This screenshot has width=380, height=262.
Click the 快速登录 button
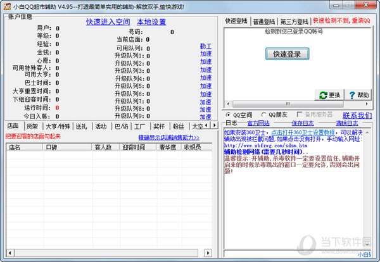pyautogui.click(x=287, y=54)
